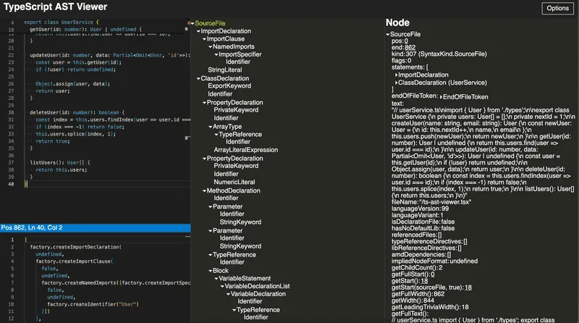Collapse the VariableStatement tree arrow
The width and height of the screenshot is (579, 323).
[x=216, y=279]
